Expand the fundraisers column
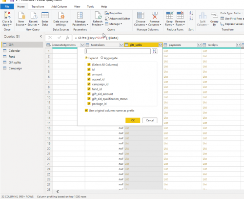 (x=122, y=45)
